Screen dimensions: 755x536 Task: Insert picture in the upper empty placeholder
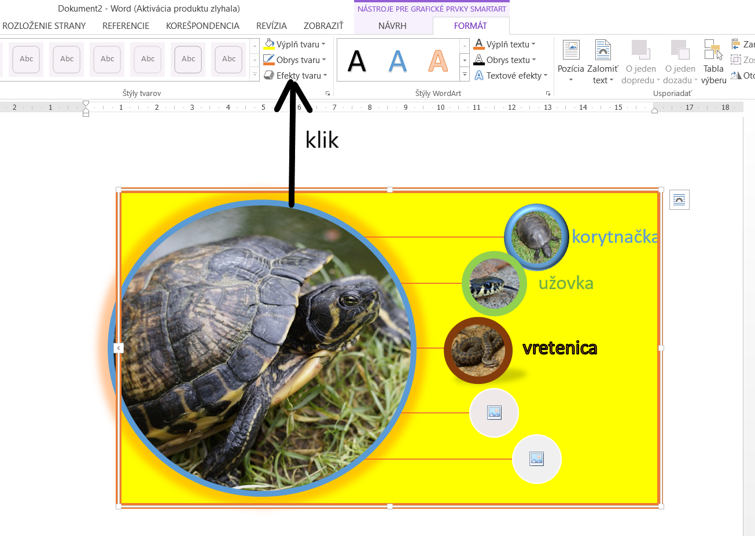coord(494,413)
